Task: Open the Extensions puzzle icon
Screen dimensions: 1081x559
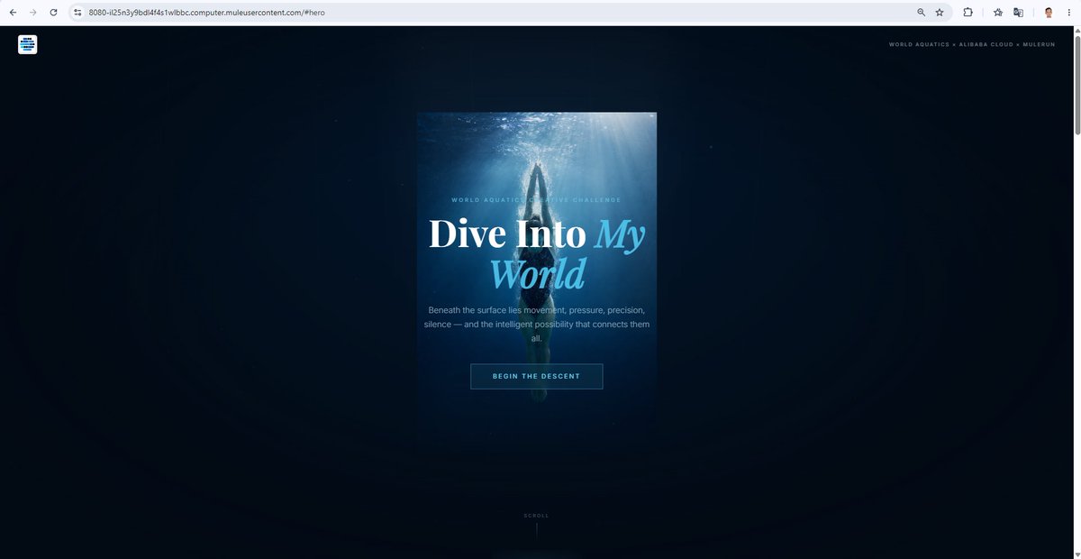Action: [x=968, y=13]
